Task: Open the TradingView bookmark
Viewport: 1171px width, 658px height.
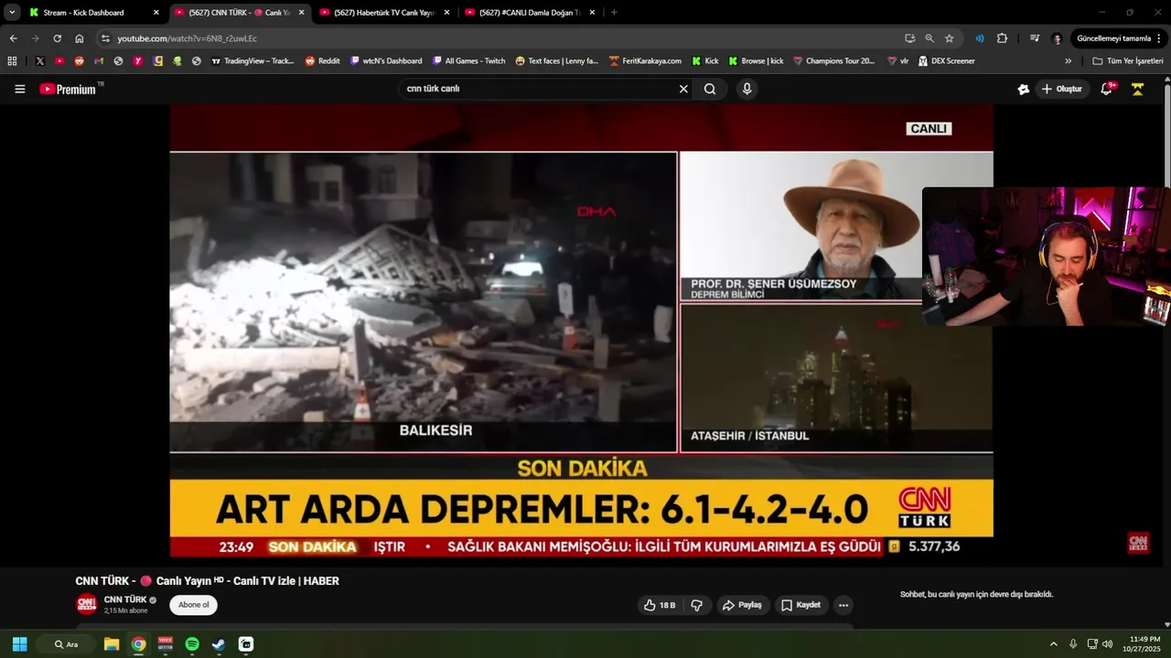Action: coord(252,61)
